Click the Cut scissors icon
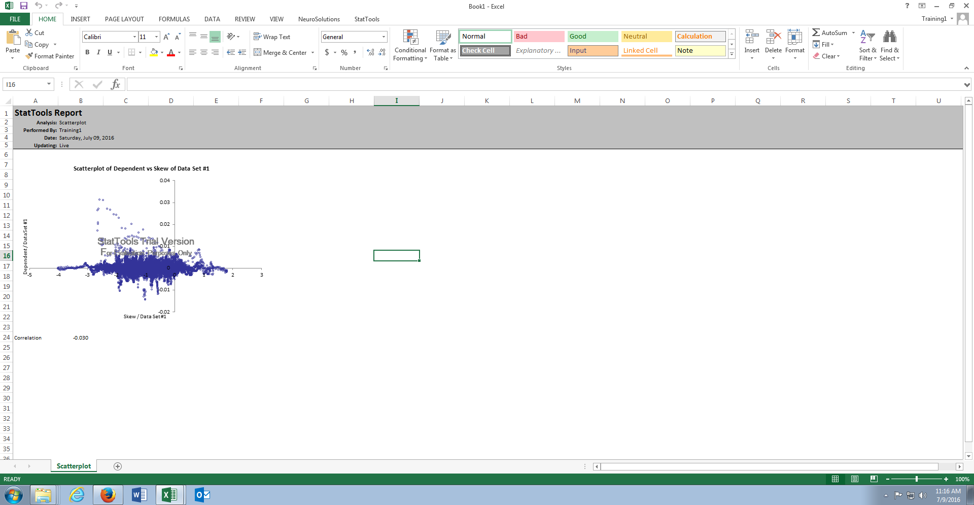The width and height of the screenshot is (974, 505). click(29, 32)
